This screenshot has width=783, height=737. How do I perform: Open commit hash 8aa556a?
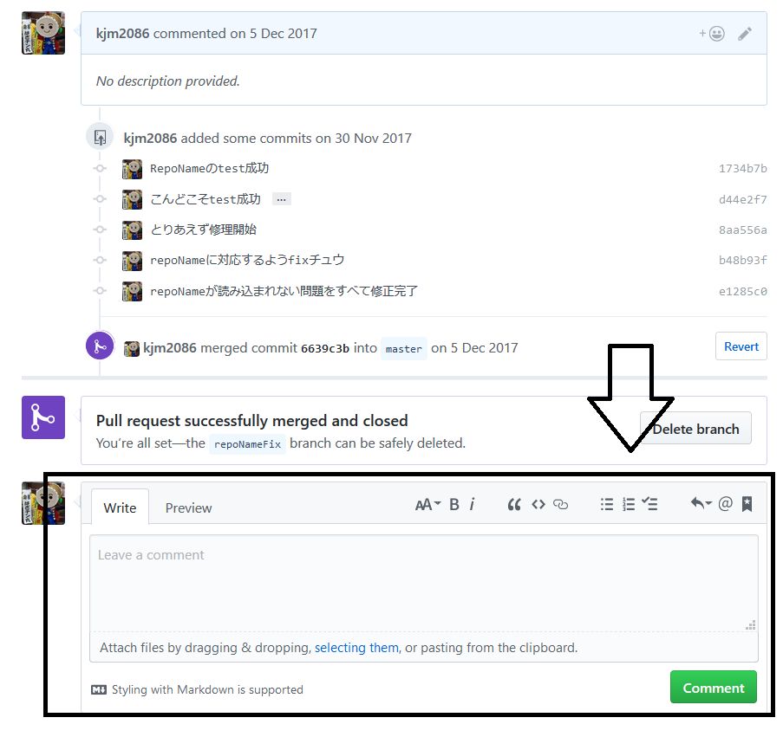[x=742, y=230]
